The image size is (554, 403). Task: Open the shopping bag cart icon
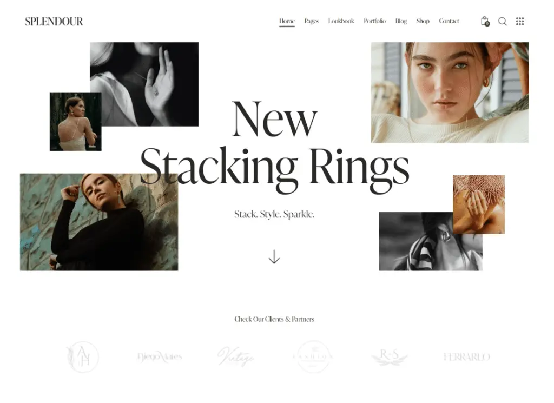(x=485, y=21)
